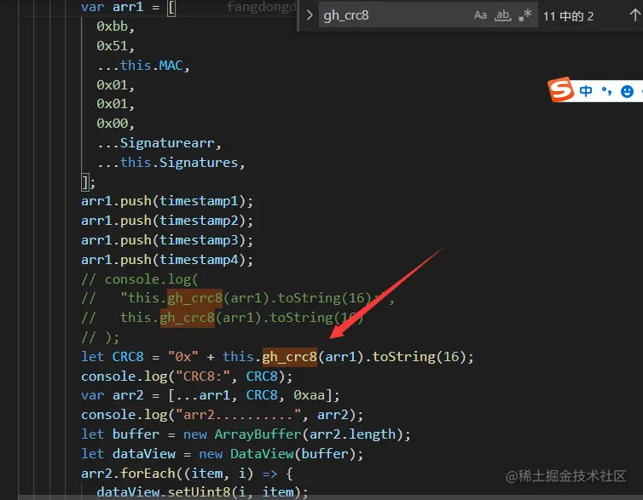
Task: Click the comment "// console.log("
Action: [140, 279]
